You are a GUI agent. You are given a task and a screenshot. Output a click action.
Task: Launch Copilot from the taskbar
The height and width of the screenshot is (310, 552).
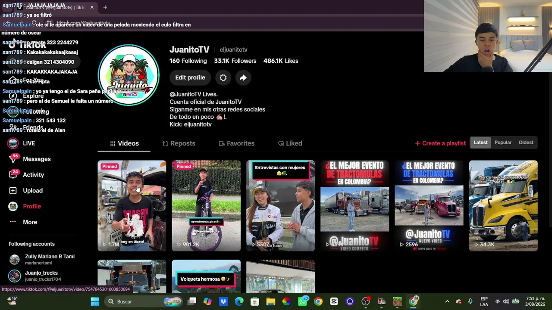pyautogui.click(x=207, y=301)
